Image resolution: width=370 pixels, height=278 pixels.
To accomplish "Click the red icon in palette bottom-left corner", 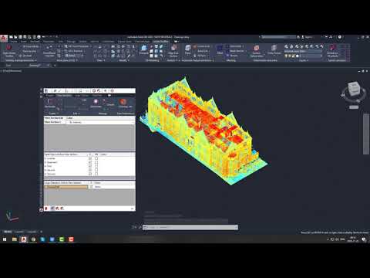I will (x=46, y=208).
